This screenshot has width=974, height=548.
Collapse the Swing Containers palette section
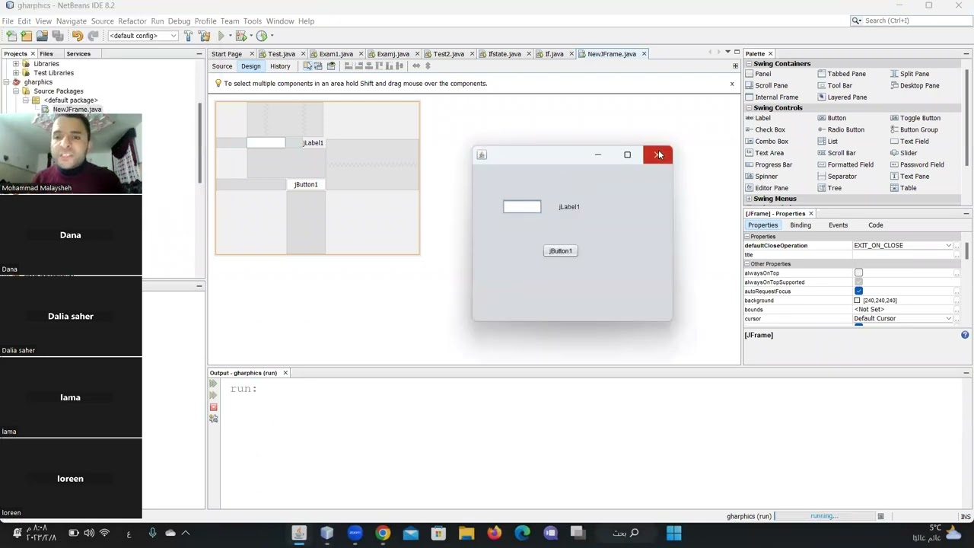point(749,64)
